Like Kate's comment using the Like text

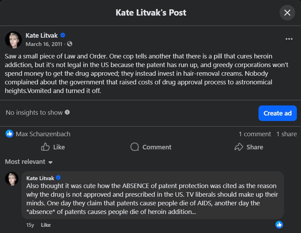pyautogui.click(x=46, y=225)
